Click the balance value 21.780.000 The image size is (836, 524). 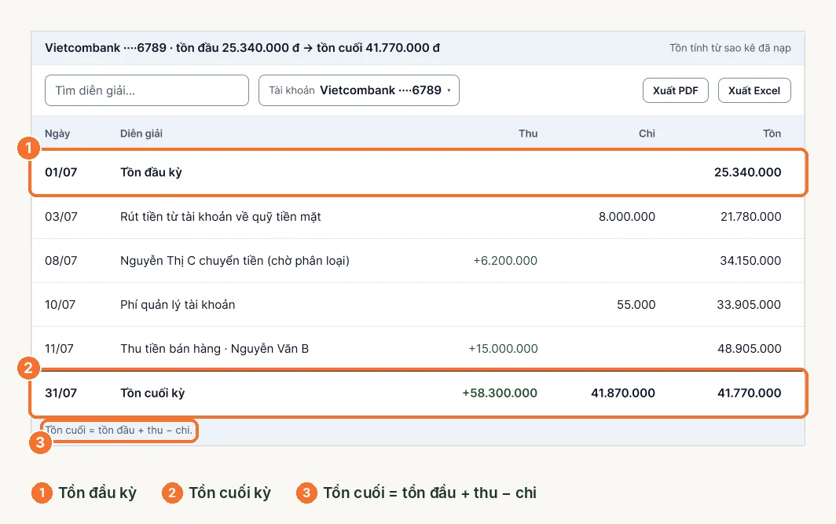click(750, 216)
